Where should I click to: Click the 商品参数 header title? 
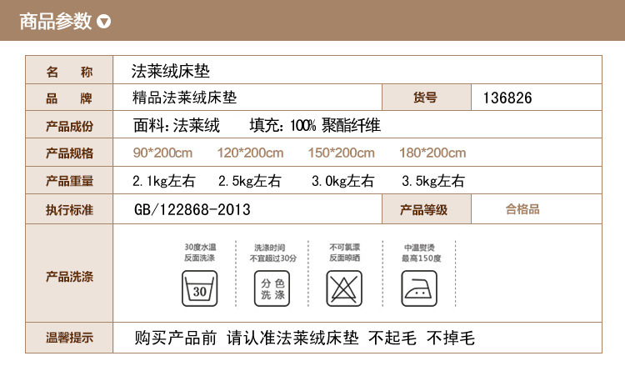[55, 21]
